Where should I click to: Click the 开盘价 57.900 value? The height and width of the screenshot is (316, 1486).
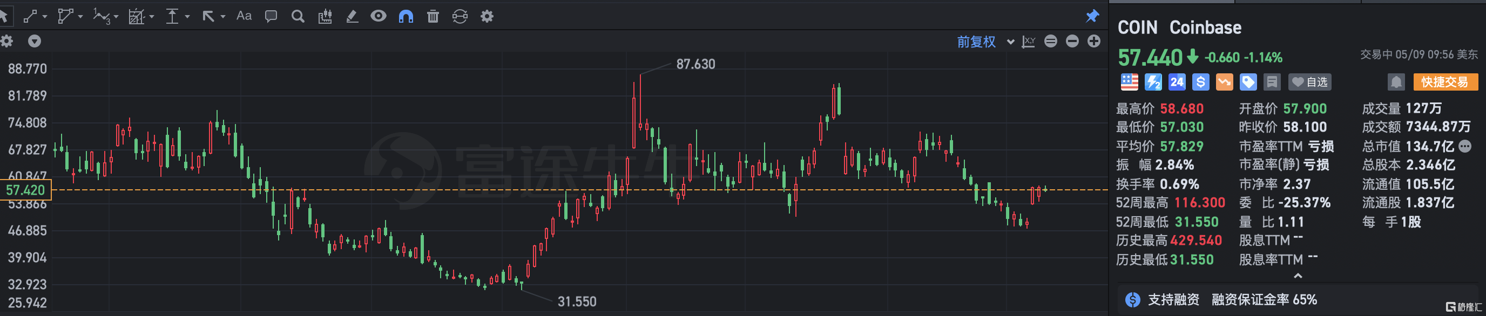point(1305,109)
